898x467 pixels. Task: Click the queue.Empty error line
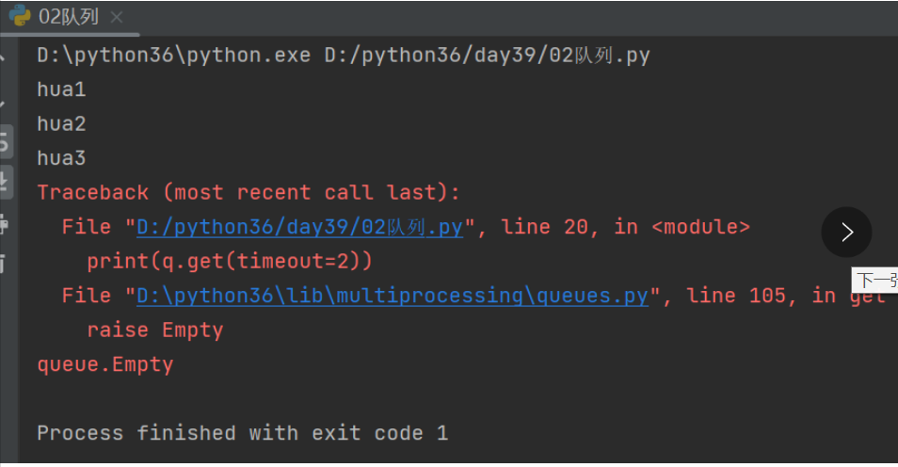click(x=104, y=364)
